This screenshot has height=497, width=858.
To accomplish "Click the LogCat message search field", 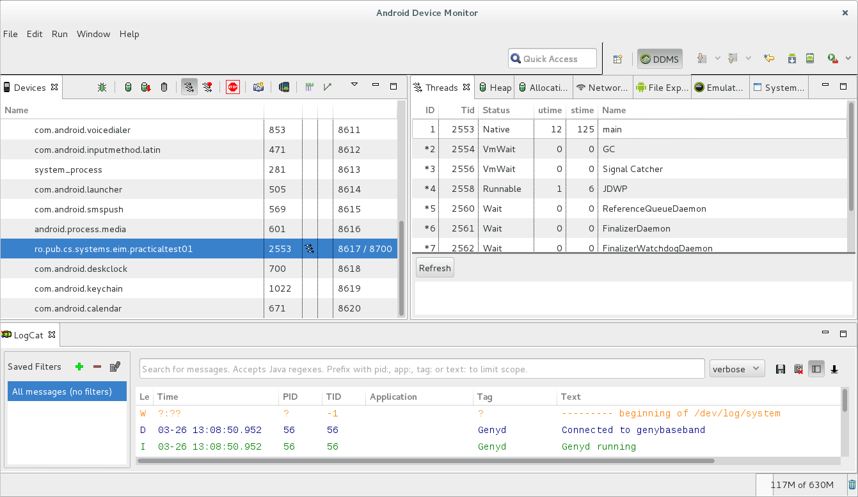I will point(422,369).
